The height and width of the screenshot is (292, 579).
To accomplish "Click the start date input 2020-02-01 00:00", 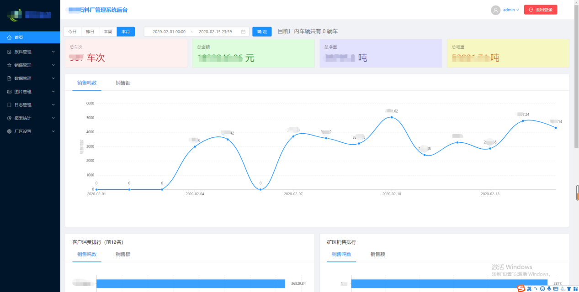I will pos(169,32).
